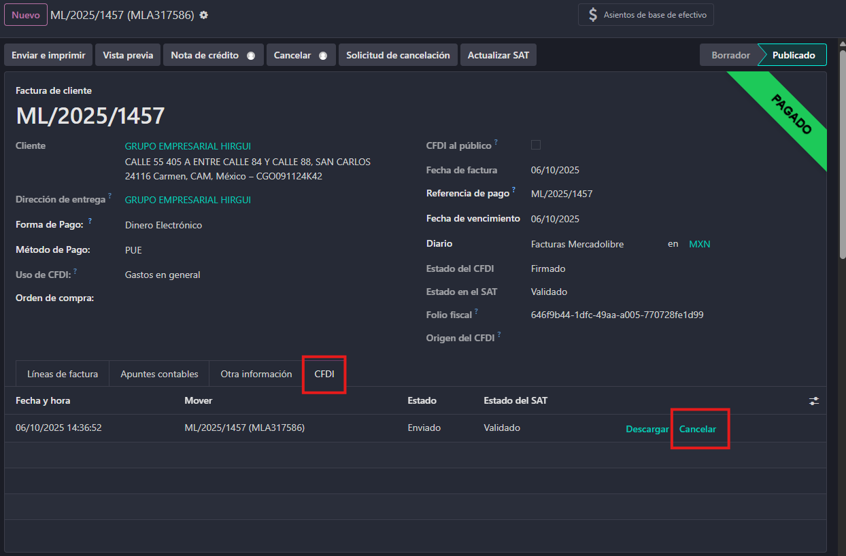The image size is (846, 556).
Task: Switch status to Borrador
Action: [x=730, y=55]
